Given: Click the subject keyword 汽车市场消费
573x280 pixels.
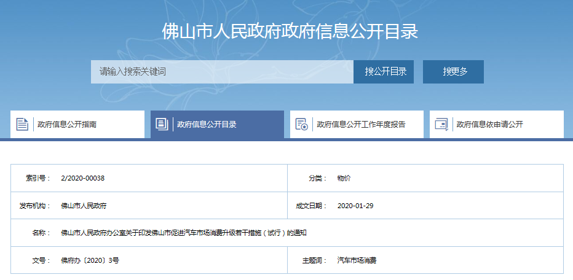Looking at the screenshot, I should pyautogui.click(x=357, y=260).
